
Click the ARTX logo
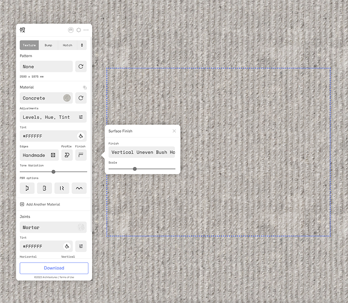click(x=23, y=30)
